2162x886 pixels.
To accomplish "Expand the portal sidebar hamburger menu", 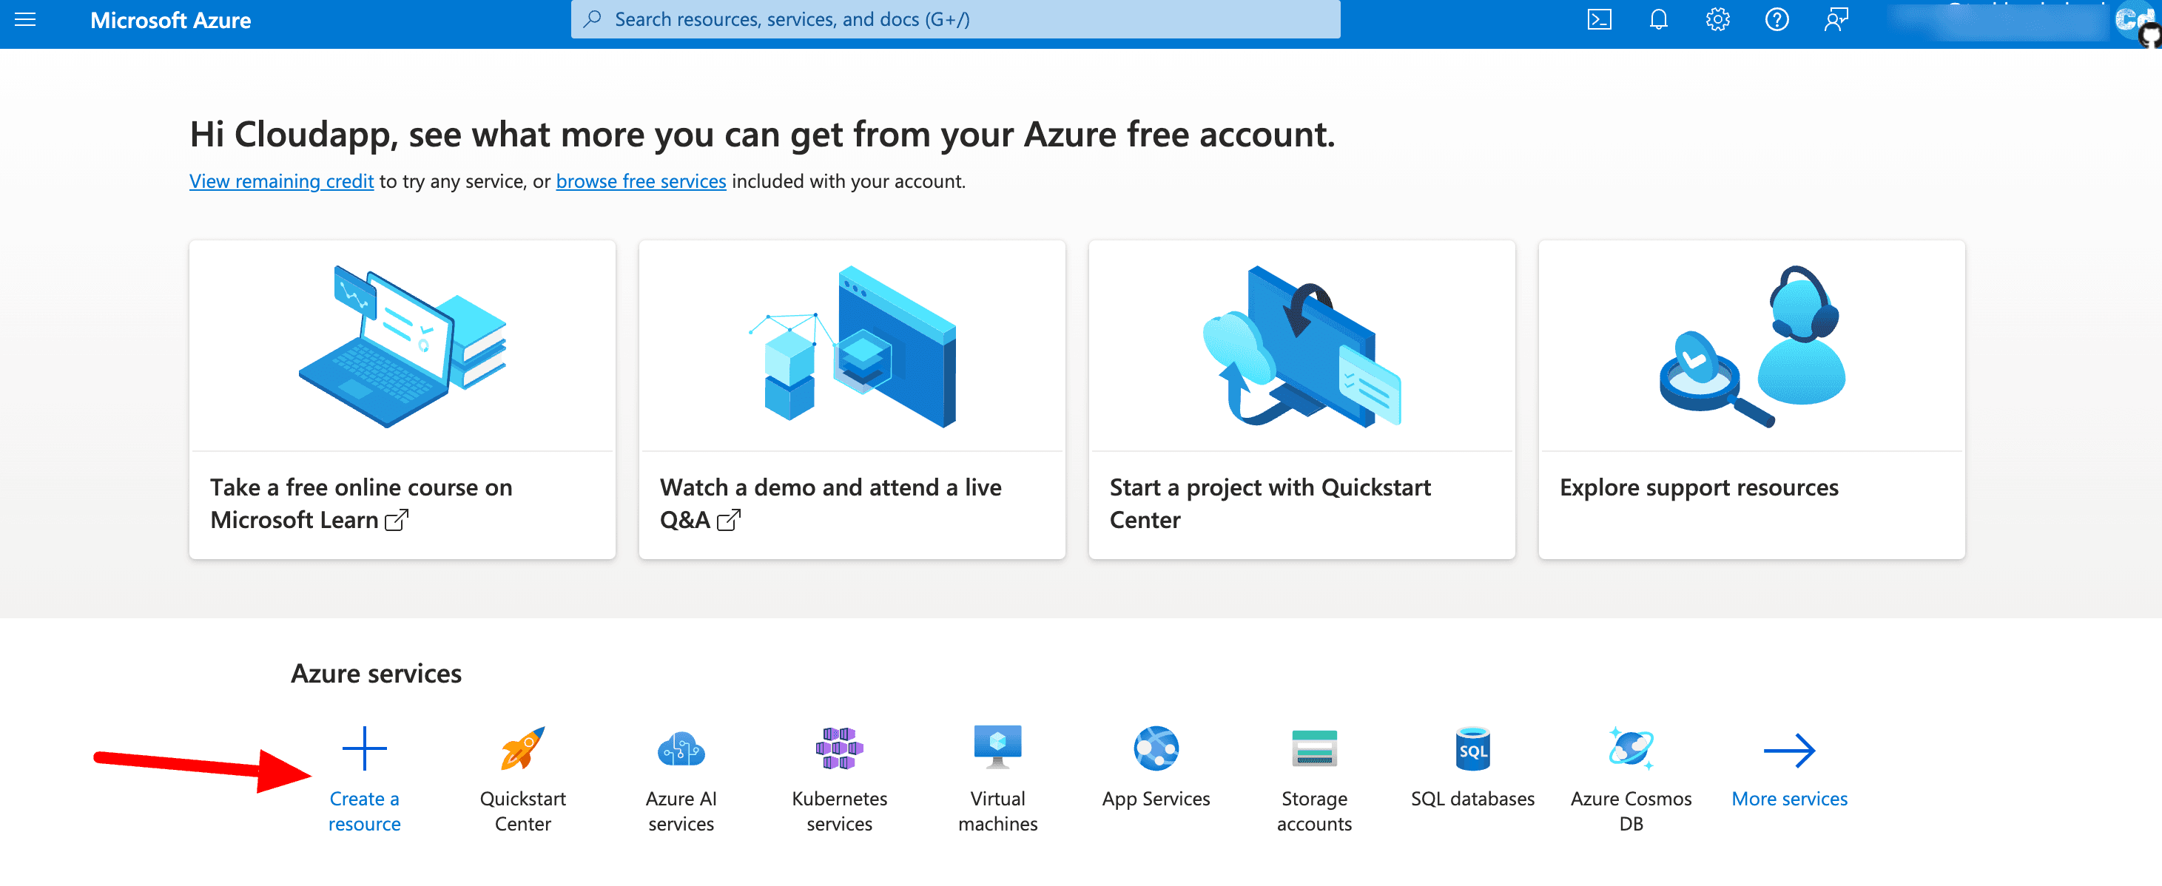I will [24, 19].
